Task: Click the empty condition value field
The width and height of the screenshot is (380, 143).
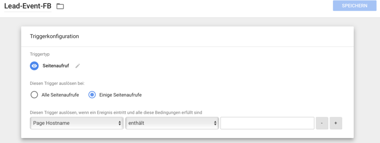Action: tap(267, 123)
